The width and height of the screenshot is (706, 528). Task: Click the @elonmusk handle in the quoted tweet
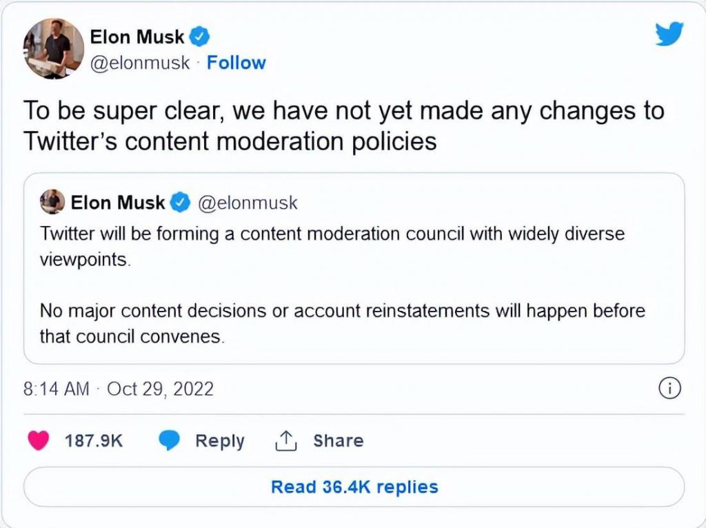coord(248,203)
